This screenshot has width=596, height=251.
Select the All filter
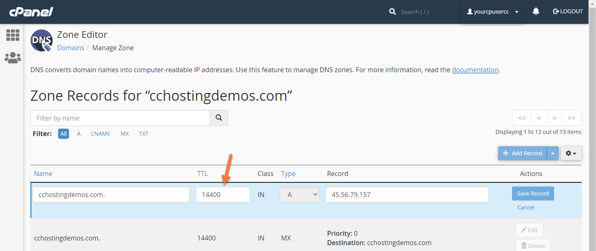[x=63, y=134]
